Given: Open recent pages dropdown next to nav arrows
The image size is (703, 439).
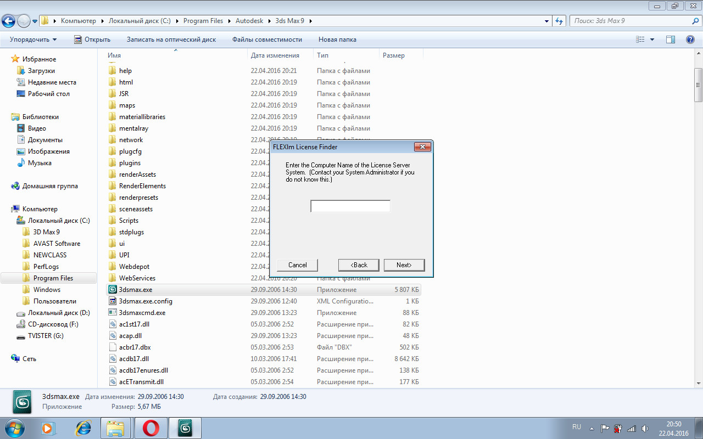Looking at the screenshot, I should click(x=35, y=21).
